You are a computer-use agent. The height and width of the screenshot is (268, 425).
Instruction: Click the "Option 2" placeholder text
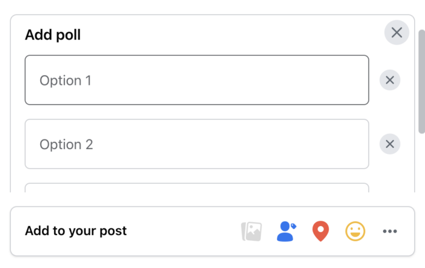(66, 144)
